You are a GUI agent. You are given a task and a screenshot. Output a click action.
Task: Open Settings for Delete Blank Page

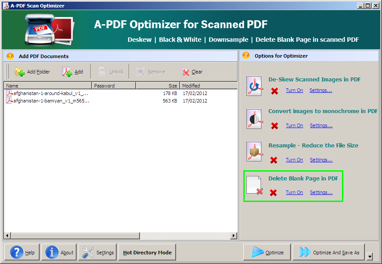(321, 192)
